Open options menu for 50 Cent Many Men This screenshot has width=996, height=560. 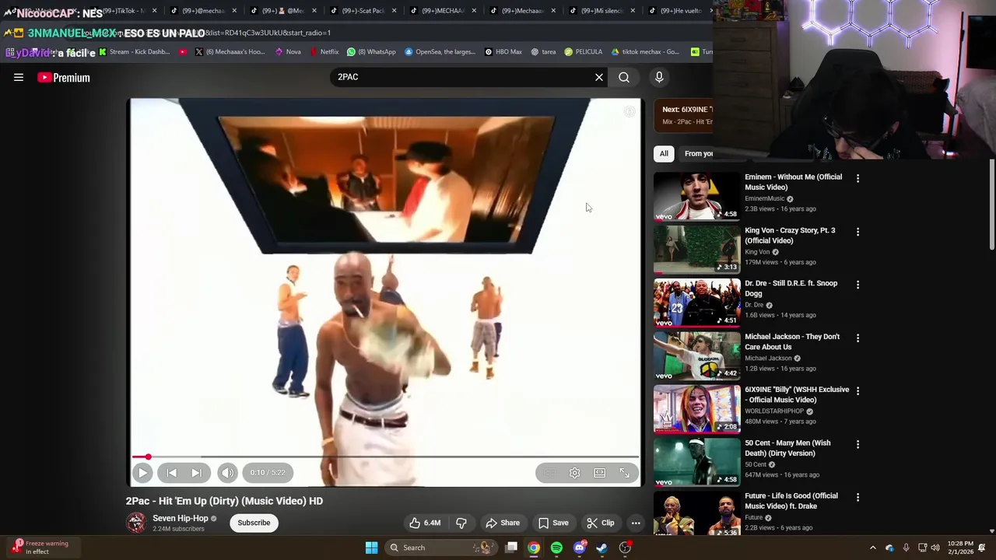[x=857, y=444]
